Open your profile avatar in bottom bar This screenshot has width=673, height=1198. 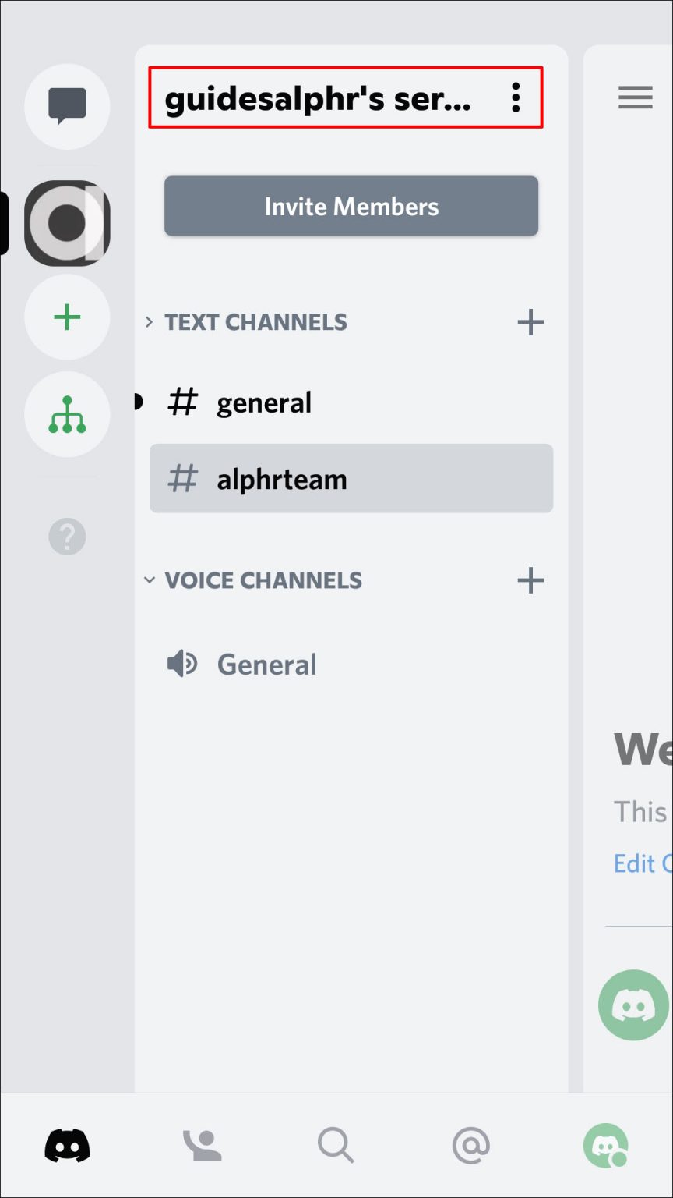click(606, 1143)
